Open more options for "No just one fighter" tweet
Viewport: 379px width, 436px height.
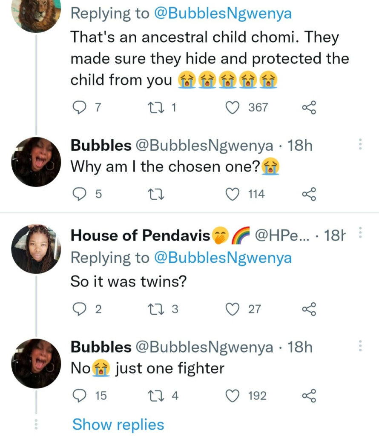pyautogui.click(x=360, y=346)
